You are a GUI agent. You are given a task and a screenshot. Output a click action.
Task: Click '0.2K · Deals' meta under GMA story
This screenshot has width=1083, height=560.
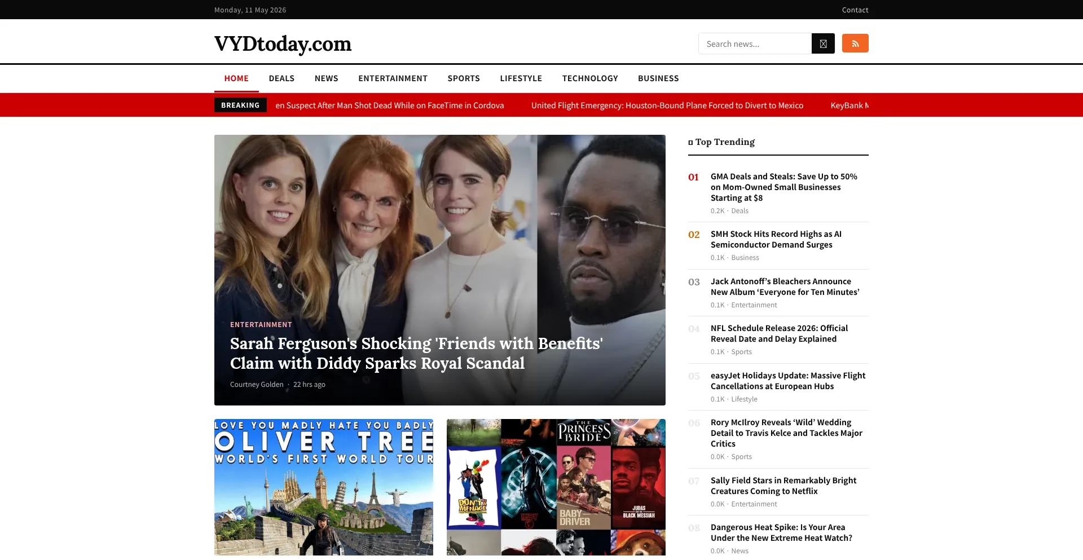point(729,211)
